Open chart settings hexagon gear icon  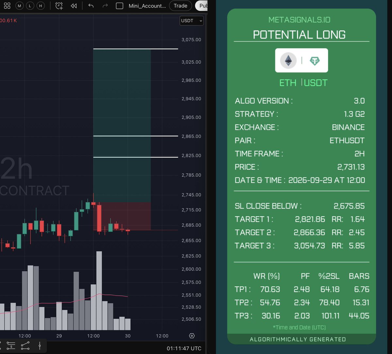click(x=192, y=336)
